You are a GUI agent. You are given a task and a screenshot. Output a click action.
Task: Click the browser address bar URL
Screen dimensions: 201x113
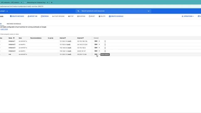coord(22,6)
